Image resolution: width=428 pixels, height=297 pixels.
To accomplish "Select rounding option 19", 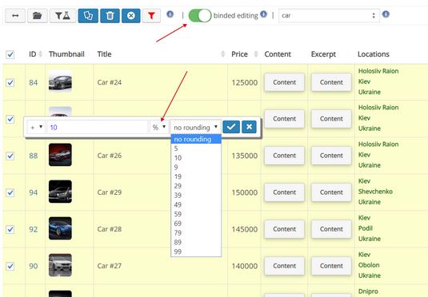I will [x=196, y=176].
